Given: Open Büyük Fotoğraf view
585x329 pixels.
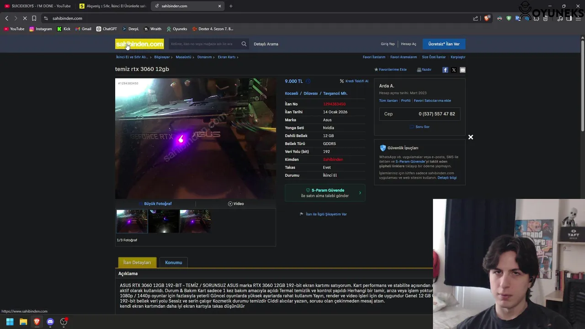Looking at the screenshot, I should tap(155, 204).
